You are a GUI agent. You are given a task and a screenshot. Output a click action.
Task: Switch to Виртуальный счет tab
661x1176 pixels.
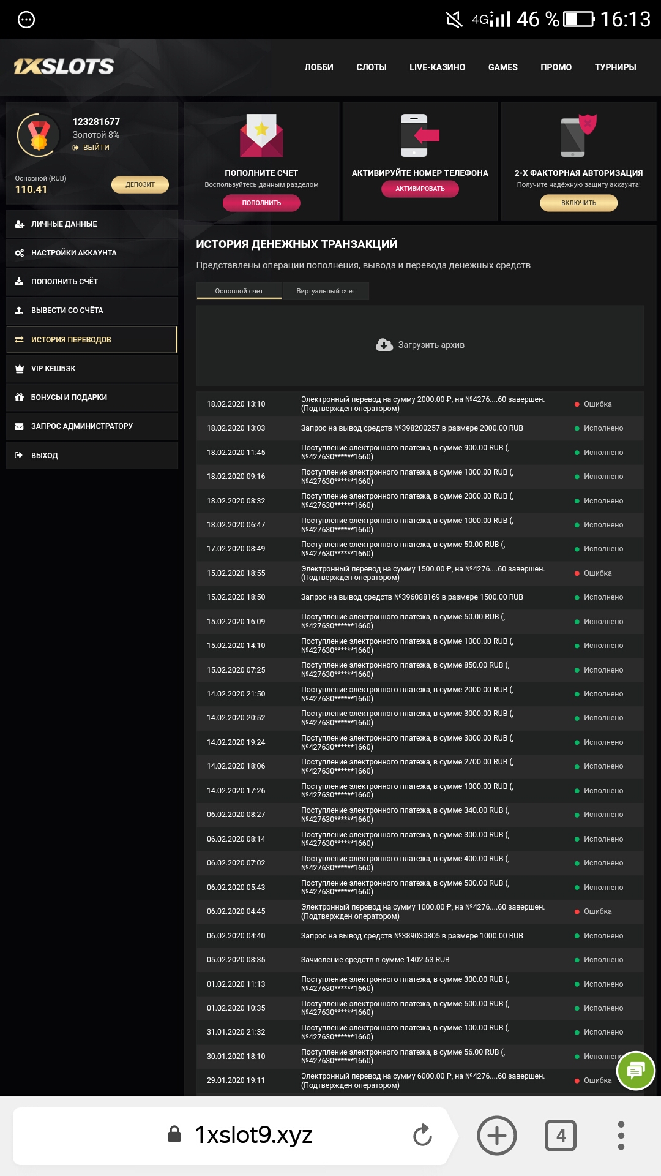[326, 291]
